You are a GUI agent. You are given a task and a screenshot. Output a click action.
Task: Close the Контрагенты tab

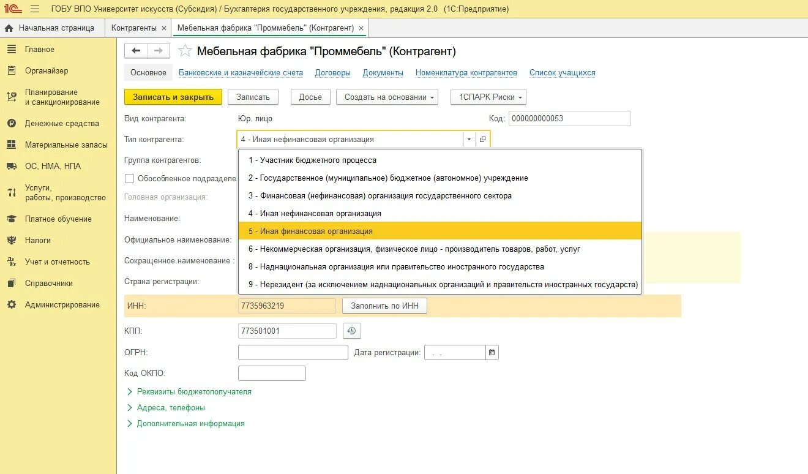tap(163, 28)
